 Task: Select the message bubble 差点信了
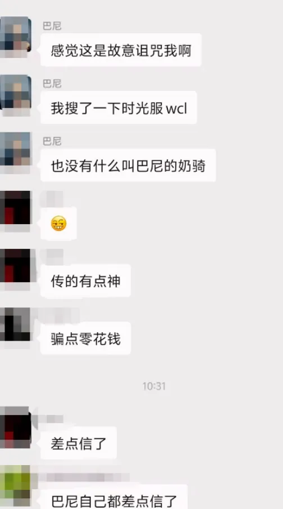[x=79, y=444]
